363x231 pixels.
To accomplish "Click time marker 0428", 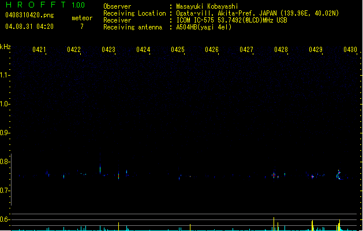I will click(x=281, y=50).
